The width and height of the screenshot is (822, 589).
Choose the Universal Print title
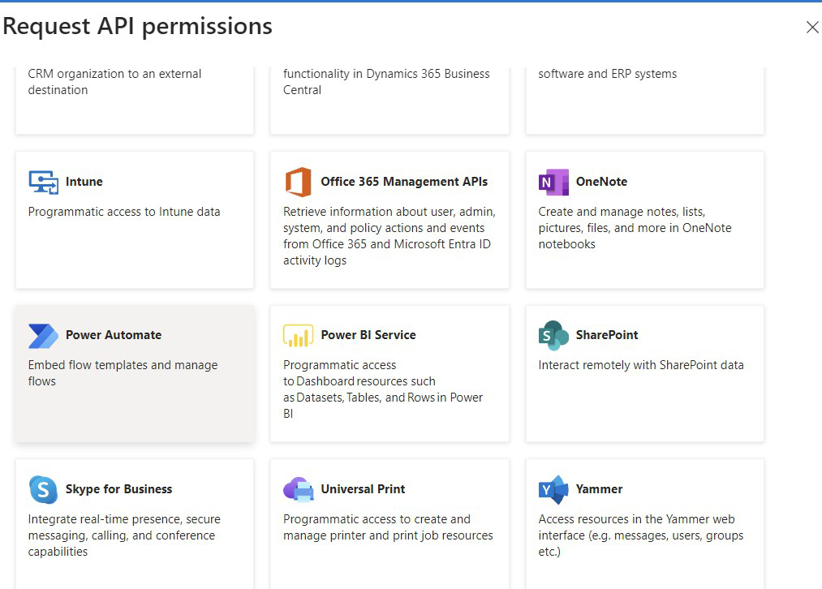(x=363, y=489)
